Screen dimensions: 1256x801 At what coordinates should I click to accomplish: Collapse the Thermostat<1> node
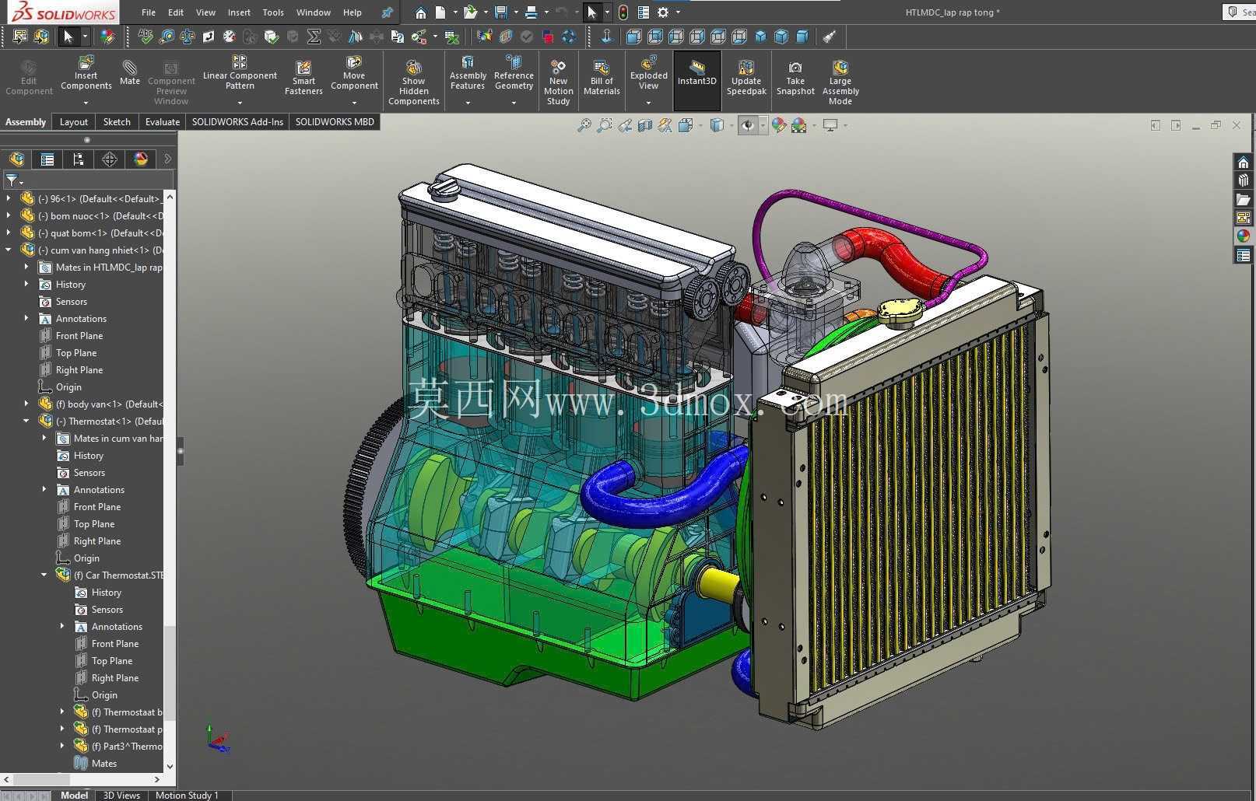26,421
